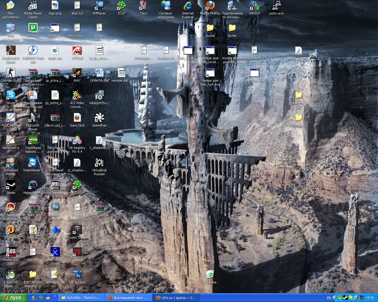Select the Deathmatch Classic desktop icon
Screen dimensions: 378x302
click(x=11, y=55)
